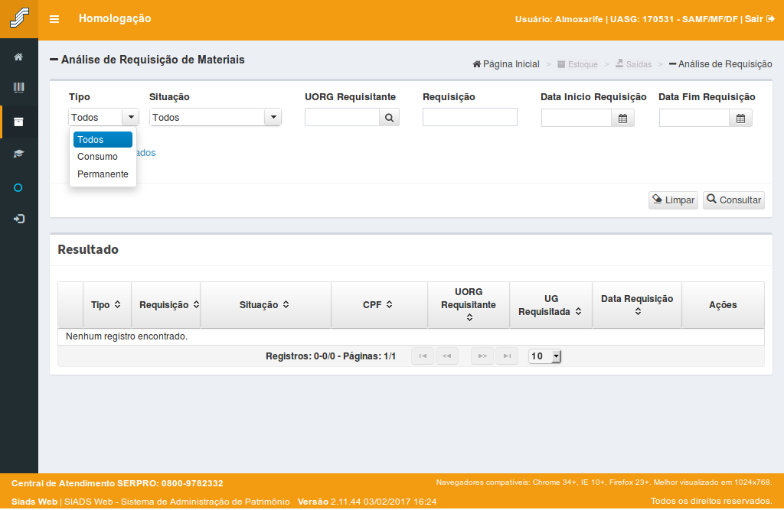Sort by Data Requisição column arrows
The height and width of the screenshot is (510, 784).
coord(638,311)
